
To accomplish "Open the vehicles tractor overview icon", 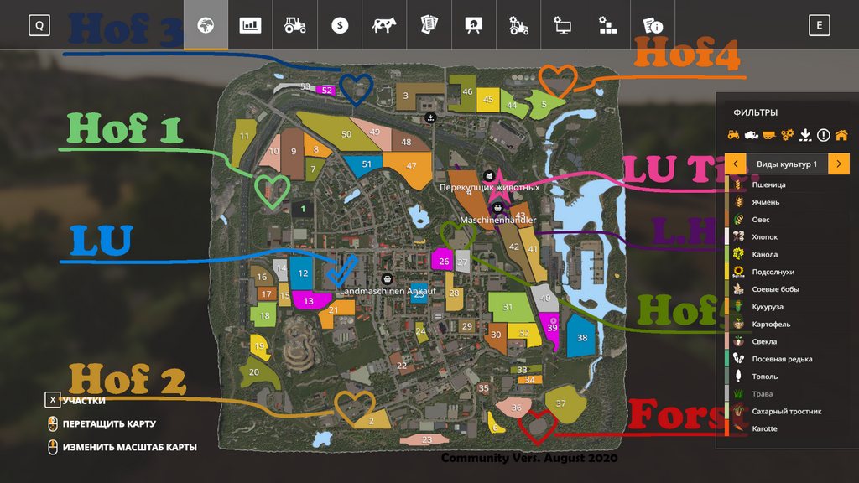I will 295,25.
